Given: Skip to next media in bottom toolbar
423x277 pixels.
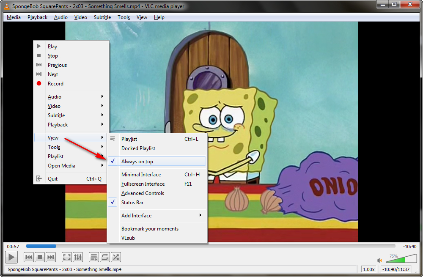Looking at the screenshot, I should (51, 257).
